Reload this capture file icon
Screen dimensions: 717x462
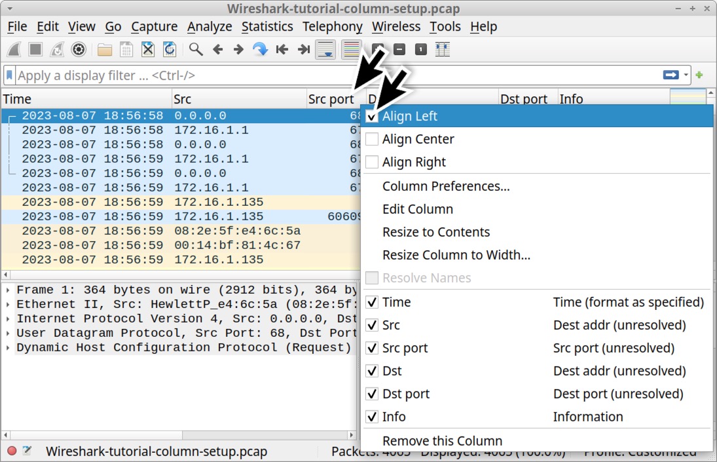(x=170, y=49)
